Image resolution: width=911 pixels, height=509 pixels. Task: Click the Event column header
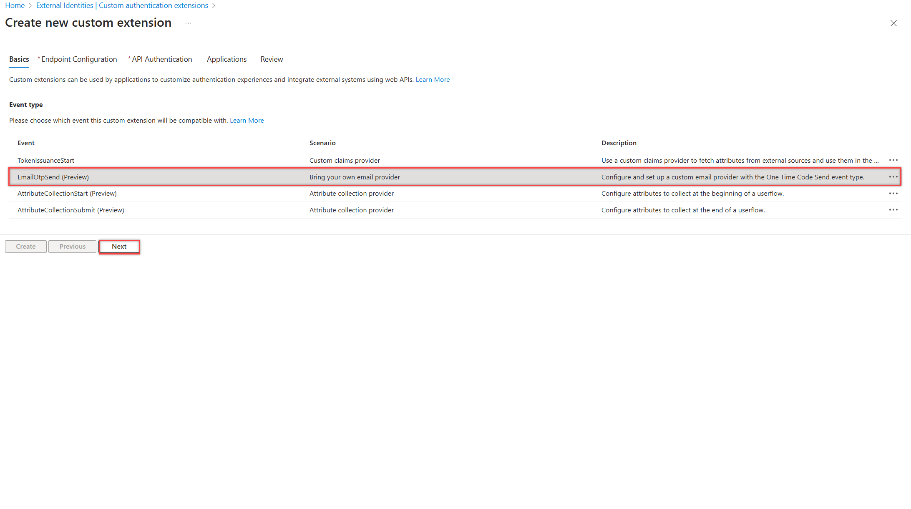(x=26, y=143)
